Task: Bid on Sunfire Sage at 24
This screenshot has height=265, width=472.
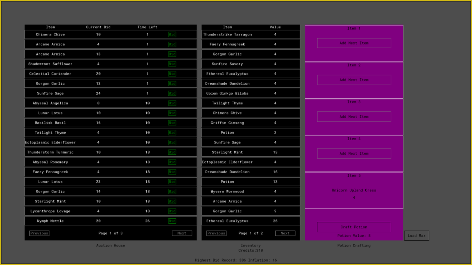Action: 172,93
